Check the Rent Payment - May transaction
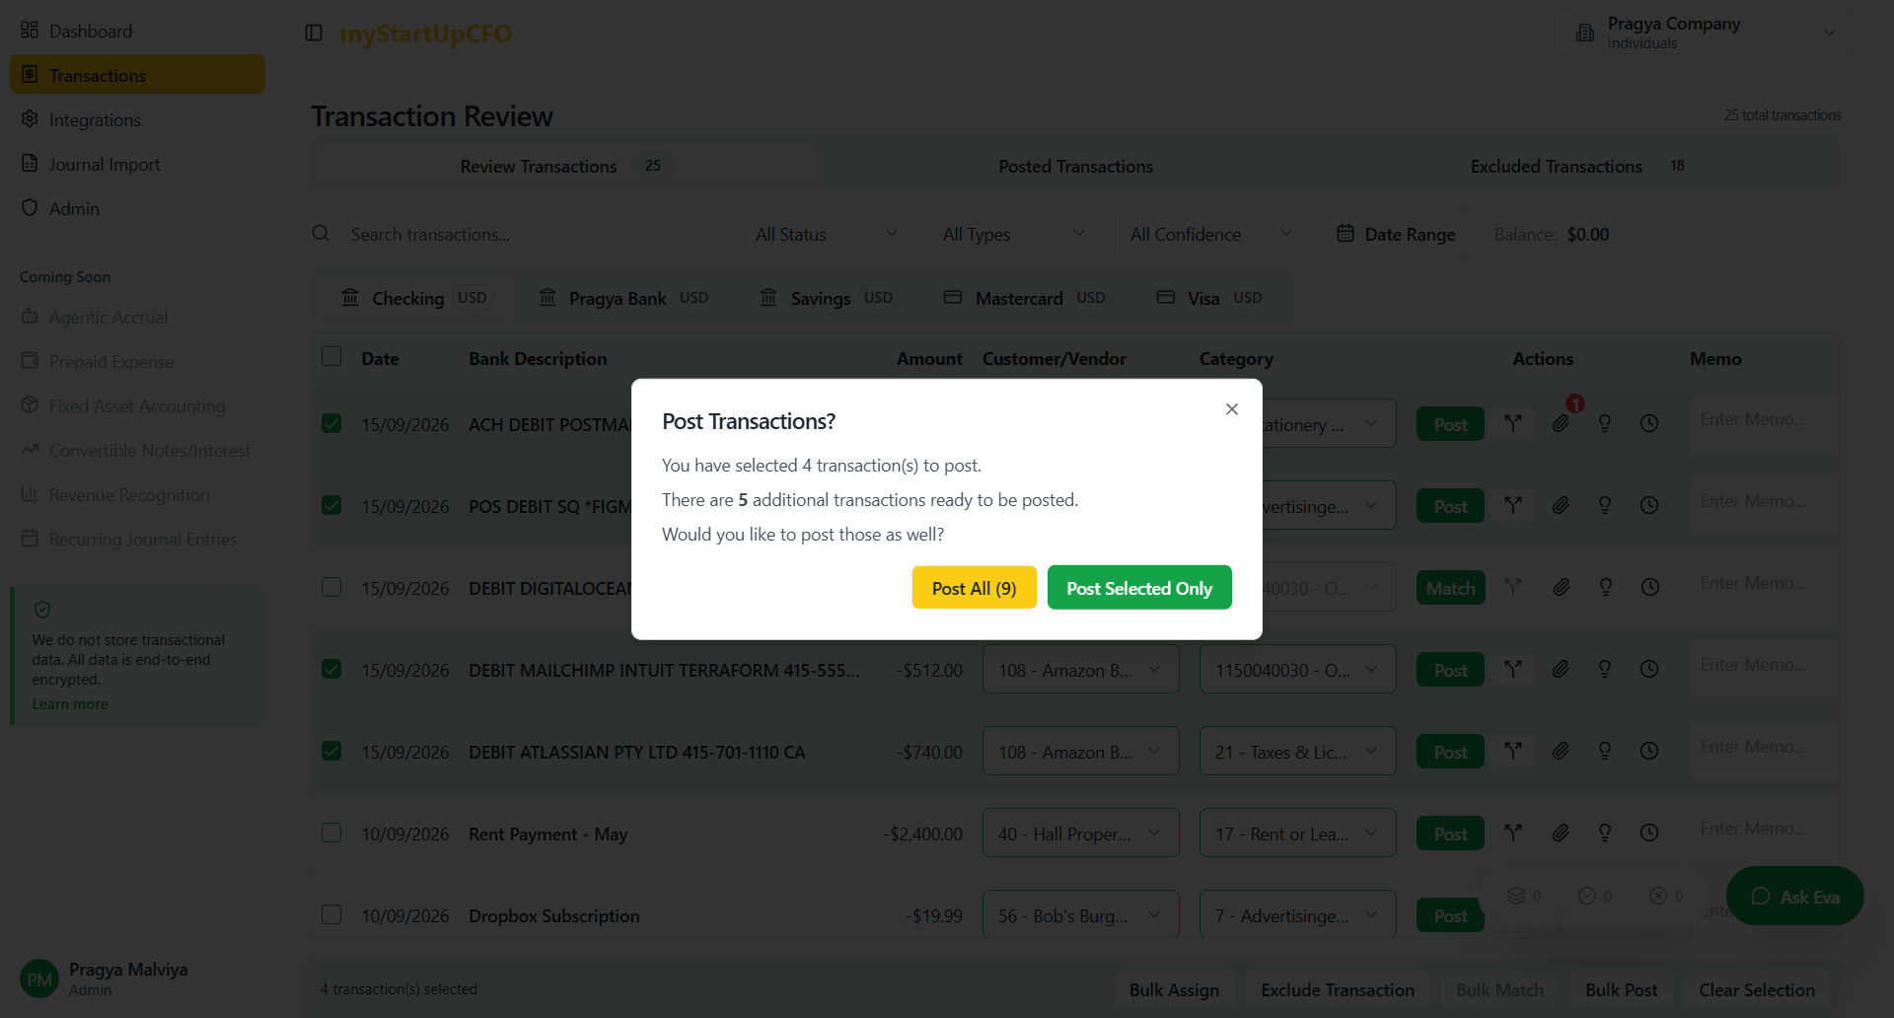This screenshot has height=1018, width=1894. tap(331, 833)
